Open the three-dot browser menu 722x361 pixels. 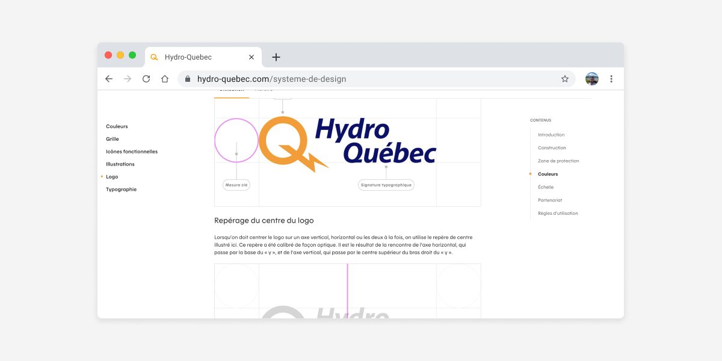pos(611,79)
